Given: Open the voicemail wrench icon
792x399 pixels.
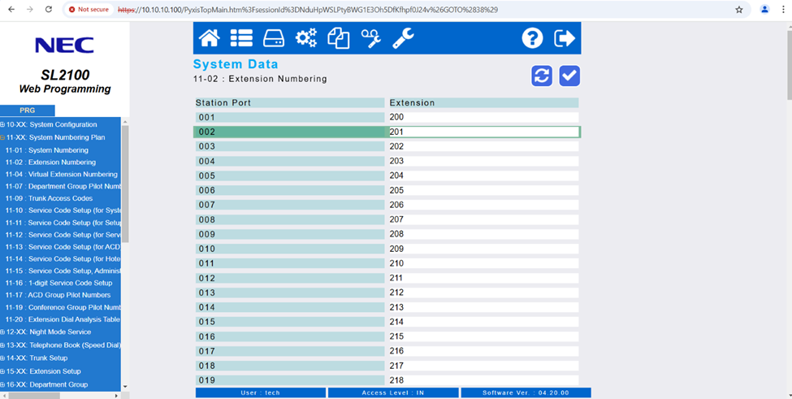Looking at the screenshot, I should (370, 38).
